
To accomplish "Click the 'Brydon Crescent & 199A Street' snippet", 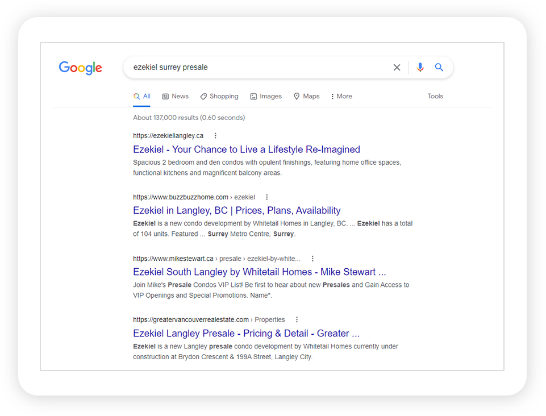I will coord(266,352).
